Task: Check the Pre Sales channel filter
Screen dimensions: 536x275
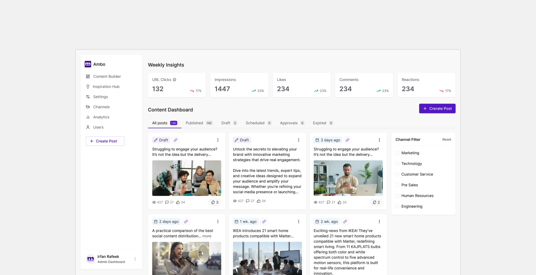Action: (397, 185)
